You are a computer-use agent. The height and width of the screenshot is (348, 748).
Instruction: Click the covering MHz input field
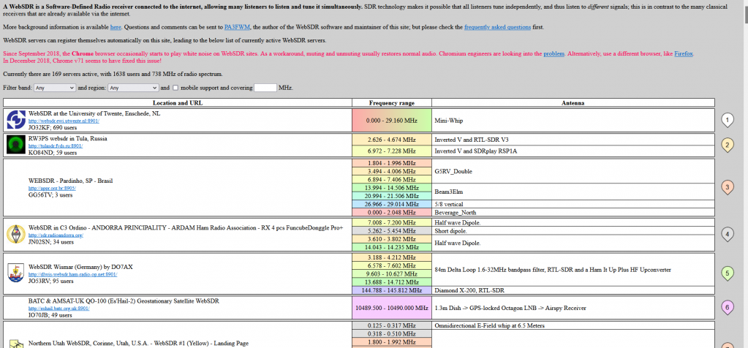[x=265, y=88]
